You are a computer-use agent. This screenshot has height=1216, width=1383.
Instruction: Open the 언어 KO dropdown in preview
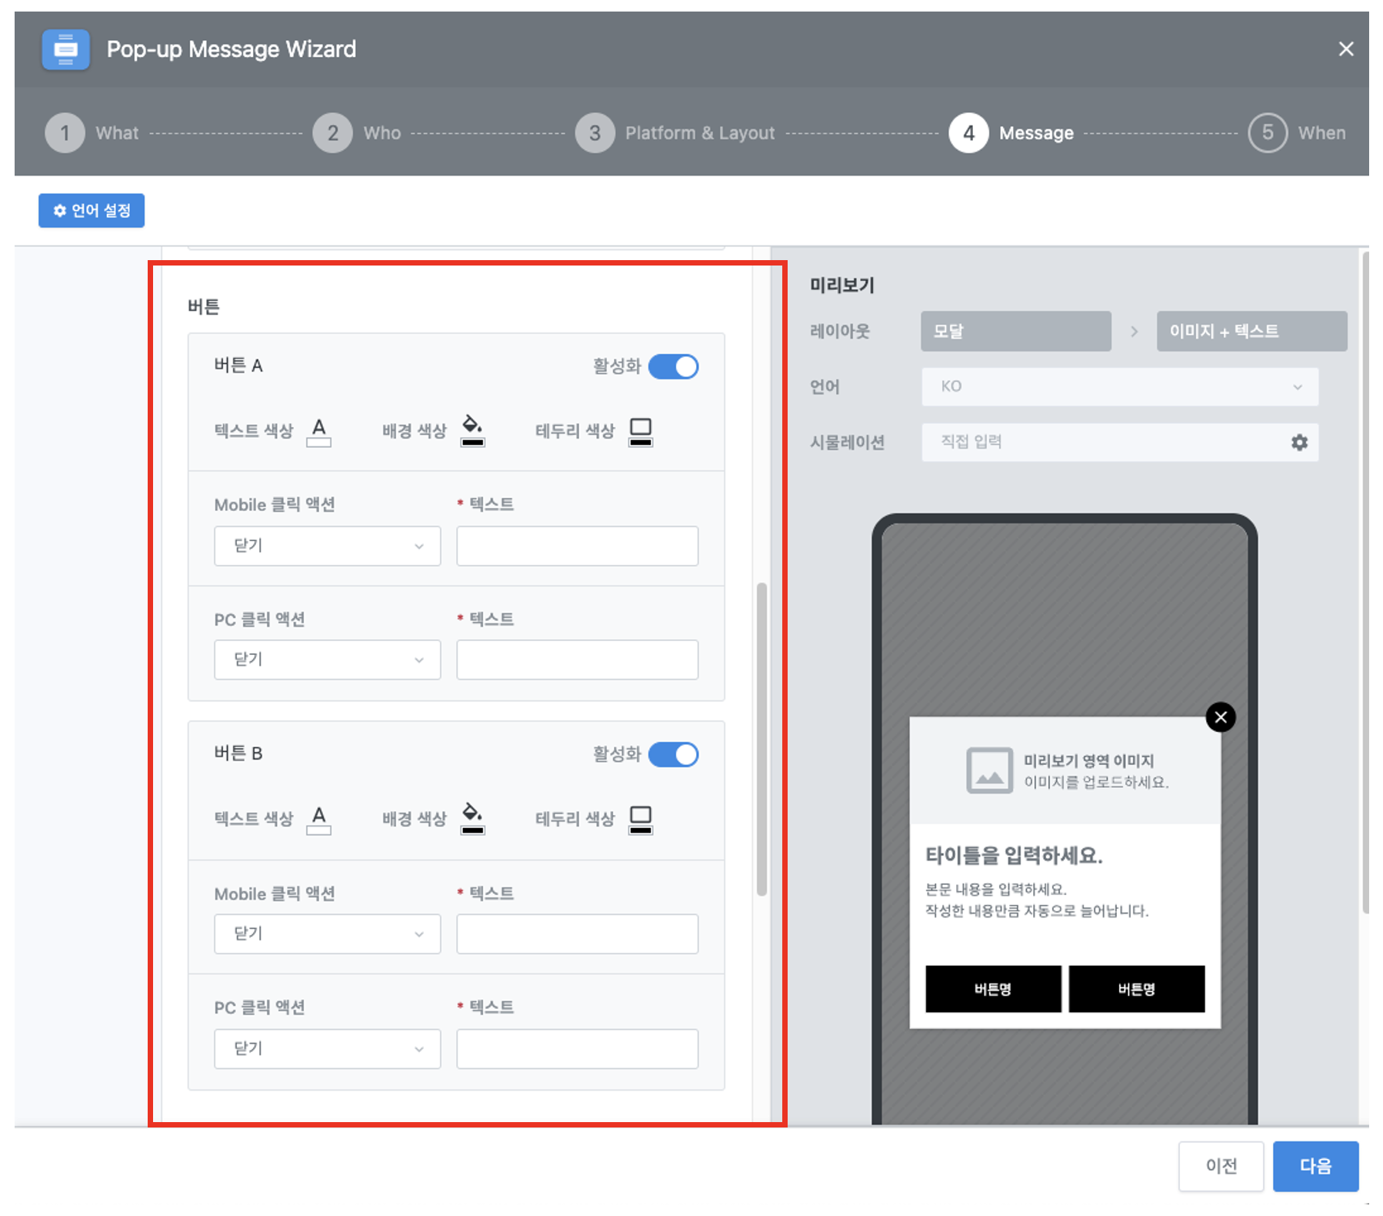[1120, 386]
